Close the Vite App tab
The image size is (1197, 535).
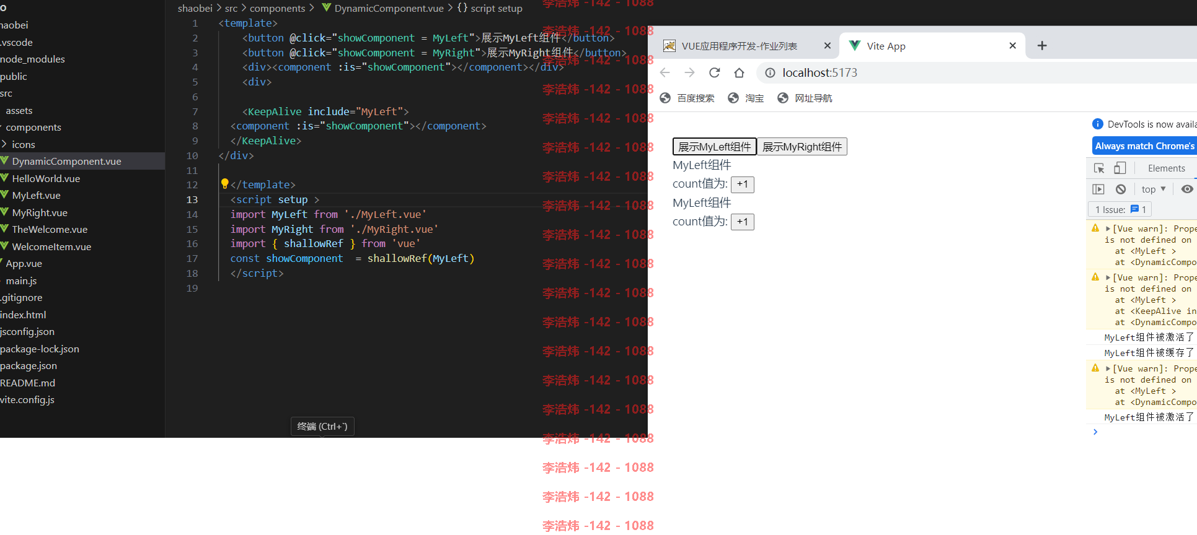(x=1012, y=45)
